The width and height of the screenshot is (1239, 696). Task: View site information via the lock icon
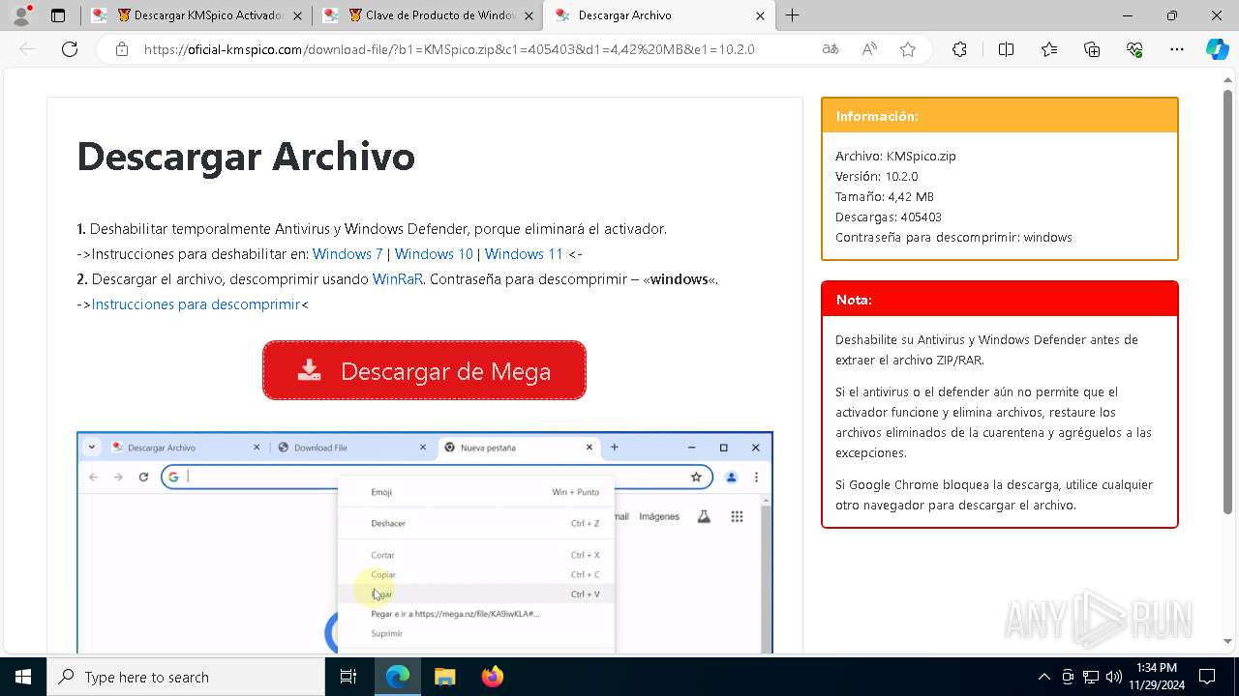click(122, 49)
